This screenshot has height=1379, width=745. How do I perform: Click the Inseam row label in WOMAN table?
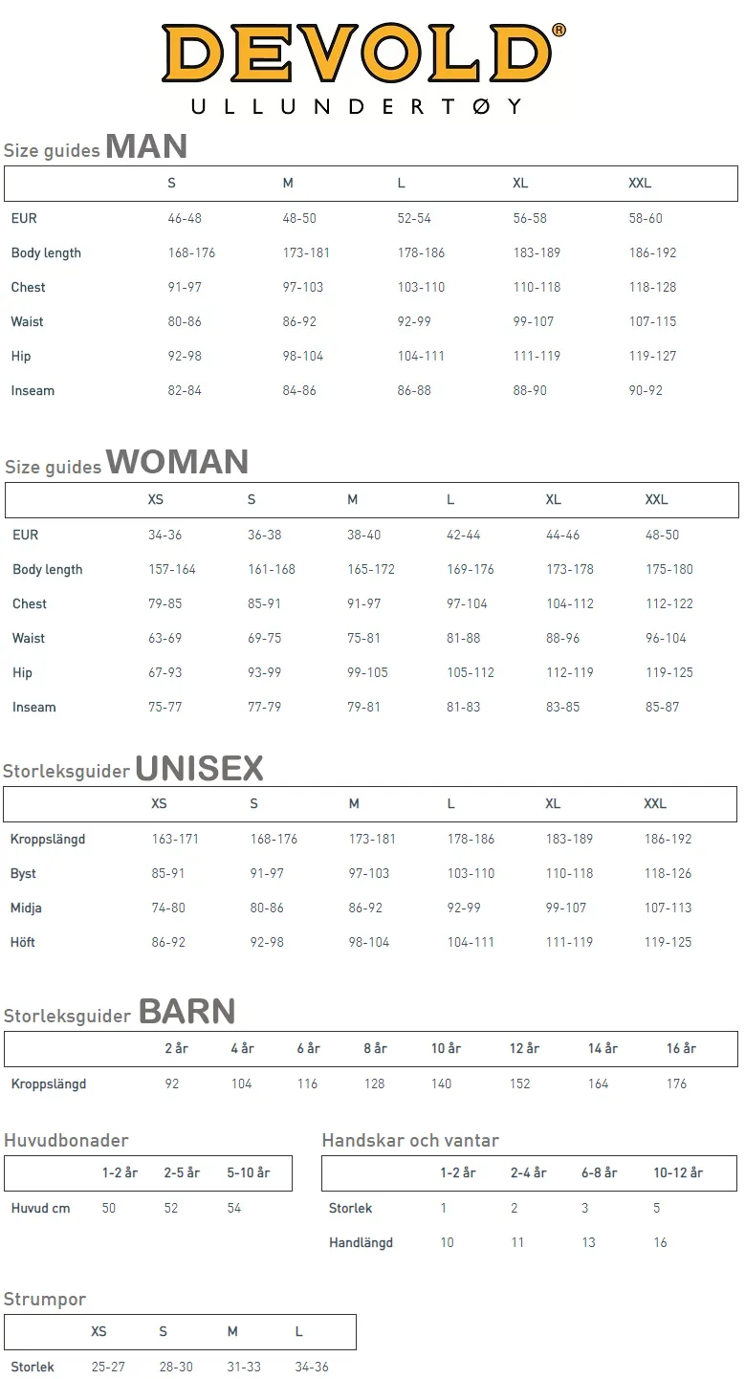34,707
